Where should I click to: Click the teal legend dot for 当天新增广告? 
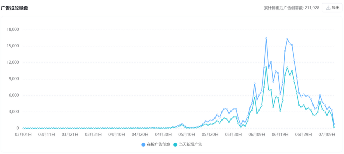coord(175,145)
